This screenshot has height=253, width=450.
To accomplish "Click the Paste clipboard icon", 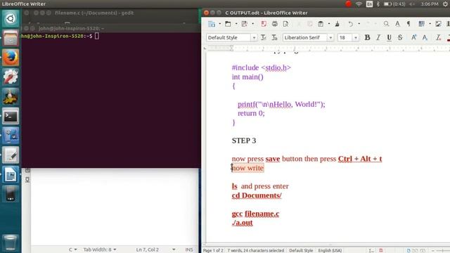I will 321,24.
